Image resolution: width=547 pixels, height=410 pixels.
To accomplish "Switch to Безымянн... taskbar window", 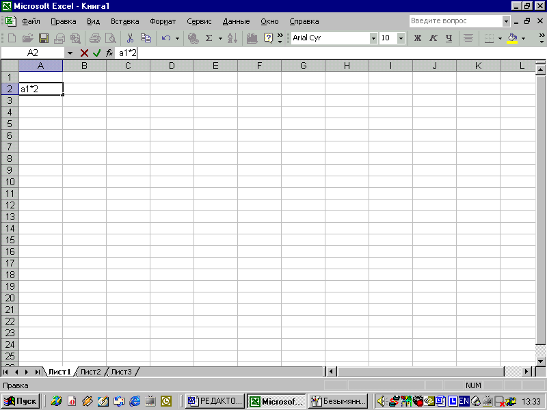I will [338, 401].
